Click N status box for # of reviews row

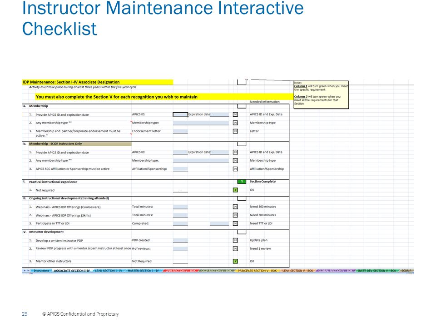(235, 248)
